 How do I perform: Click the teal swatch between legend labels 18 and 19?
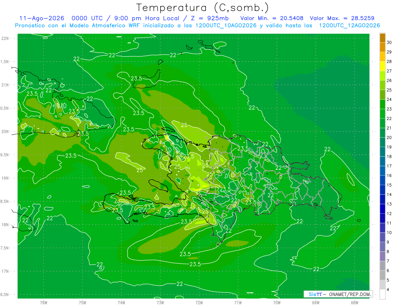click(x=382, y=152)
